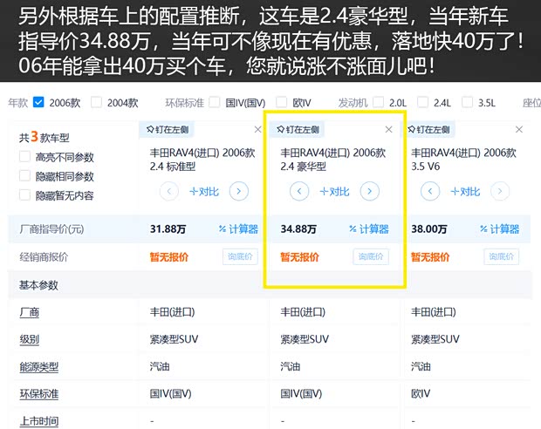
Task: Open the 厂商 parameter link
Action: pos(29,312)
